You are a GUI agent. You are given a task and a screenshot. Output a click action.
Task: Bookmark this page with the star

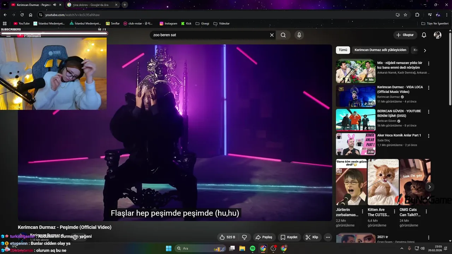coord(405,15)
